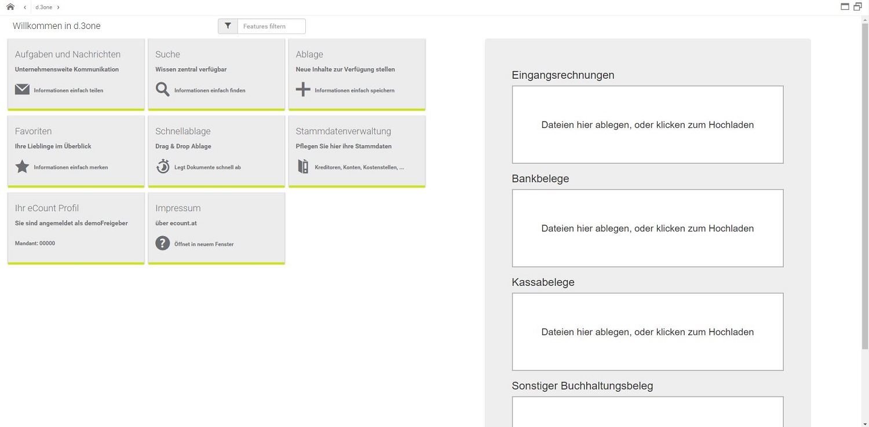This screenshot has width=869, height=427.
Task: Open the Stammdatenverwaltung tile title
Action: (344, 131)
